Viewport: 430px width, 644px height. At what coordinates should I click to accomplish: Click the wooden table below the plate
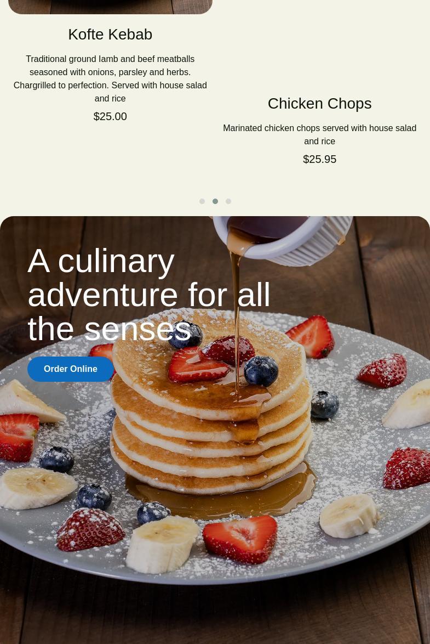click(x=215, y=616)
